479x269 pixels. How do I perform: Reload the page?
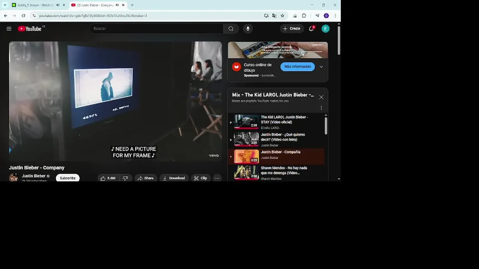coord(23,16)
